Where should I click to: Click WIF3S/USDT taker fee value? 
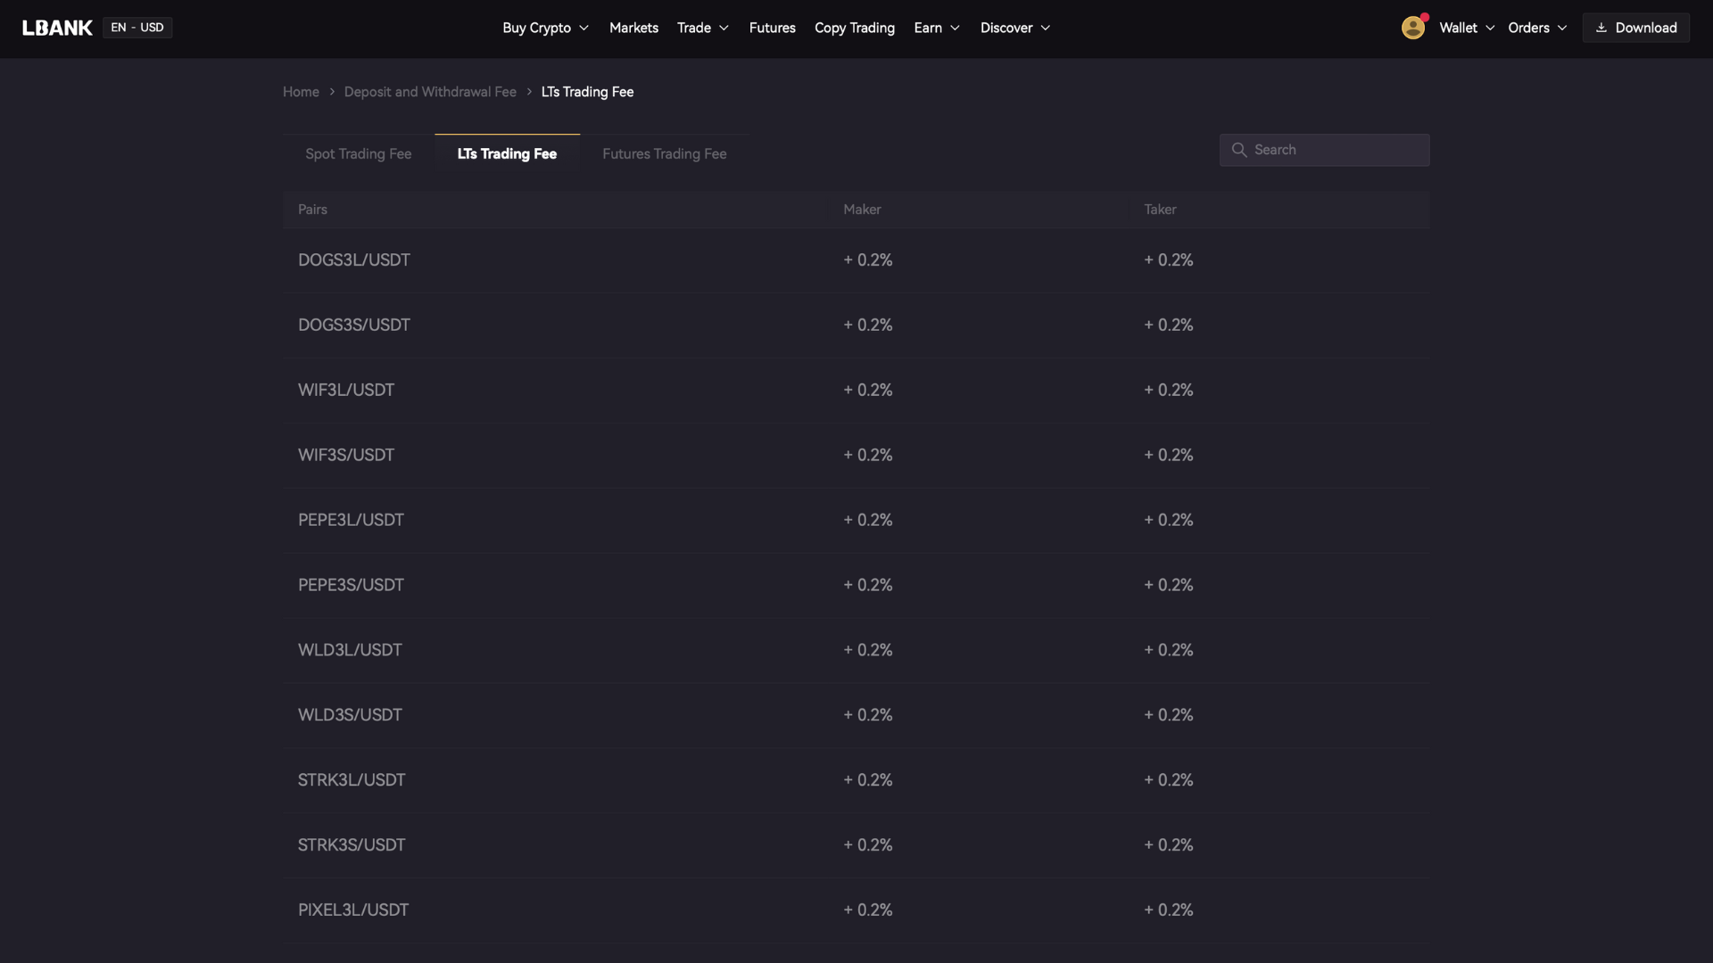[x=1169, y=456]
